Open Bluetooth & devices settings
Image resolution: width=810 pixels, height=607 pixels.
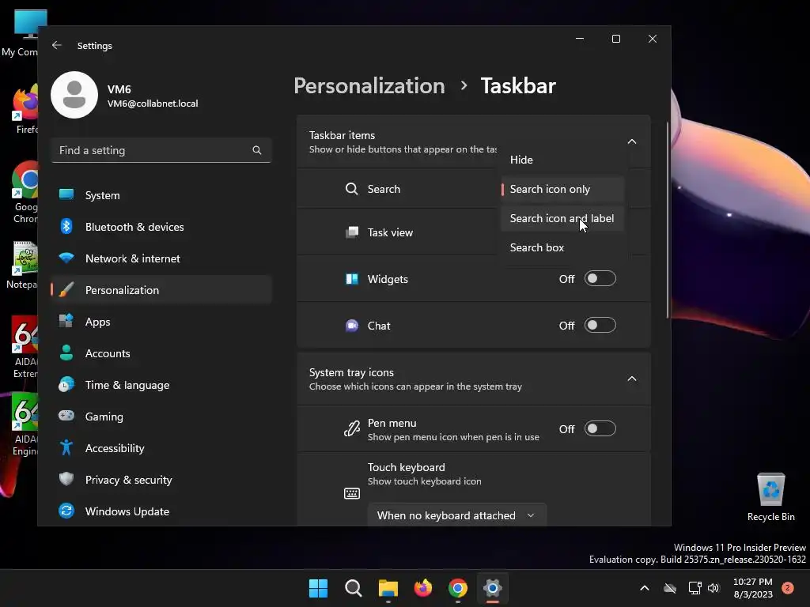pyautogui.click(x=161, y=227)
